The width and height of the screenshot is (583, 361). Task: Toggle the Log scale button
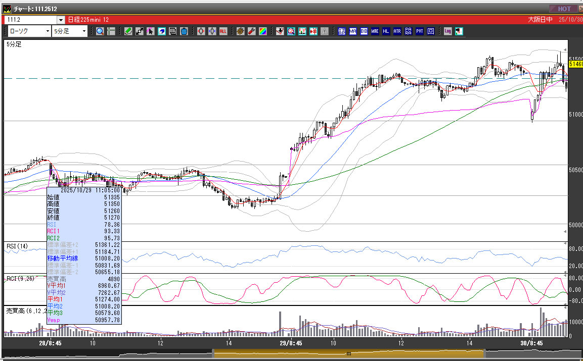[447, 31]
